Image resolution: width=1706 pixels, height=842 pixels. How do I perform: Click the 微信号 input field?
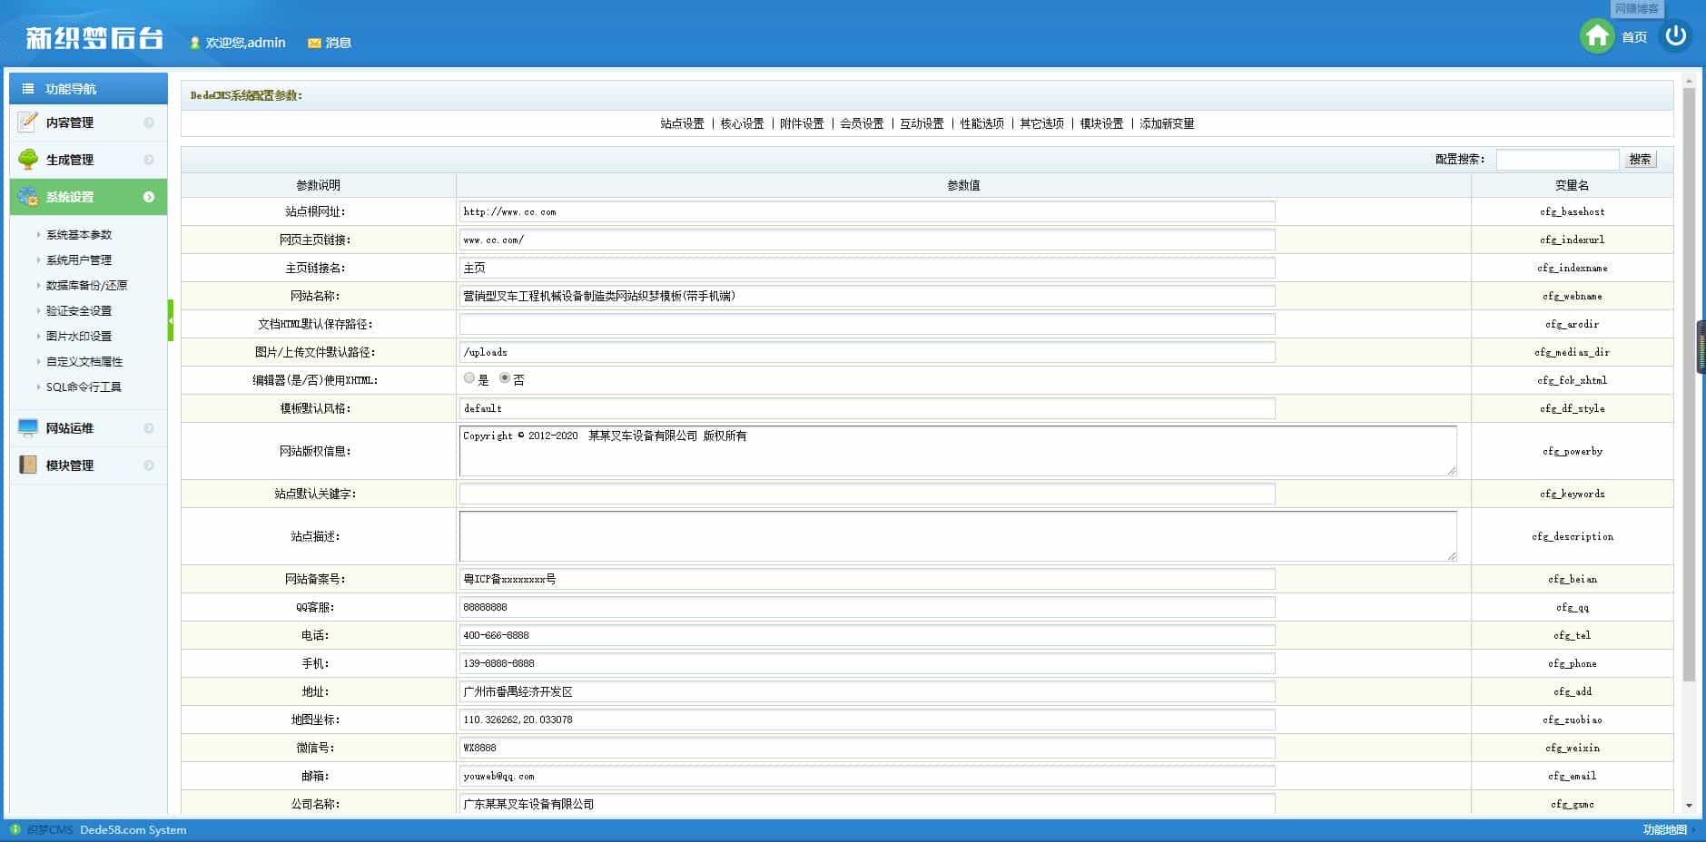[x=867, y=748]
